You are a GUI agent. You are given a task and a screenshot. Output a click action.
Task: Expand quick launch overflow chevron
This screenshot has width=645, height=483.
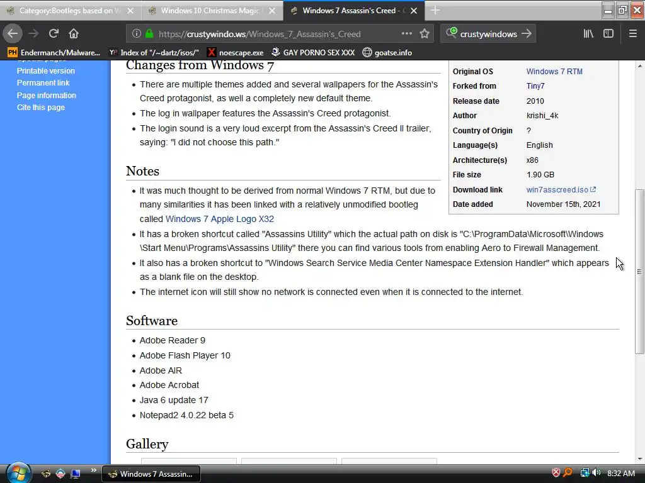click(93, 470)
